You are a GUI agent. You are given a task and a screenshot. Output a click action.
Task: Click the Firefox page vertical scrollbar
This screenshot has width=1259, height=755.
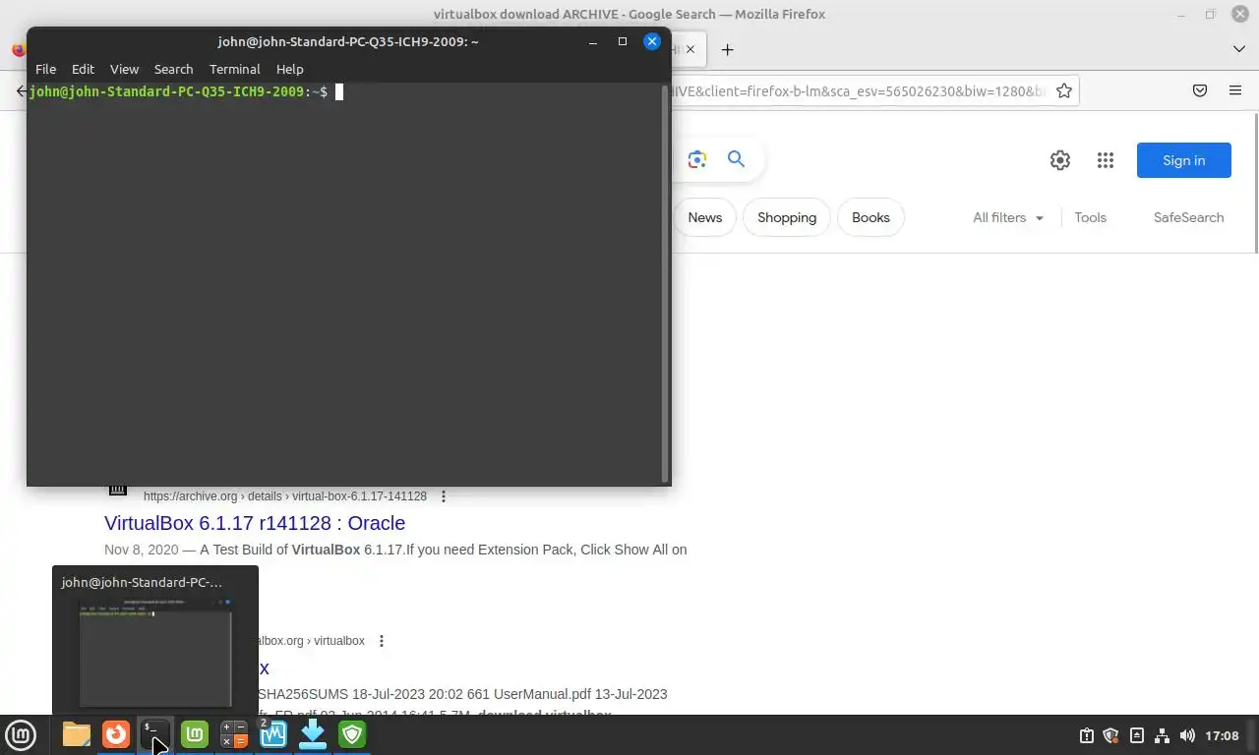[x=1254, y=182]
